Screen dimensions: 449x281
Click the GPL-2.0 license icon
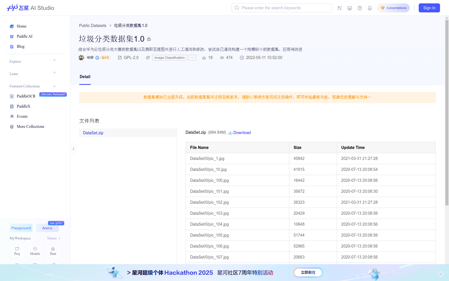[120, 58]
